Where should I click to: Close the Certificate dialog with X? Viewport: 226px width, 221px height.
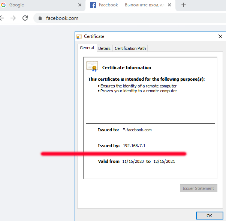[220, 36]
